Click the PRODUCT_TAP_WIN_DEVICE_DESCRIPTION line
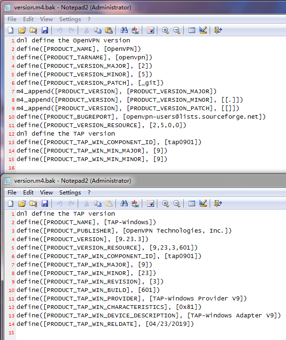Image resolution: width=286 pixels, height=340 pixels. [148, 316]
